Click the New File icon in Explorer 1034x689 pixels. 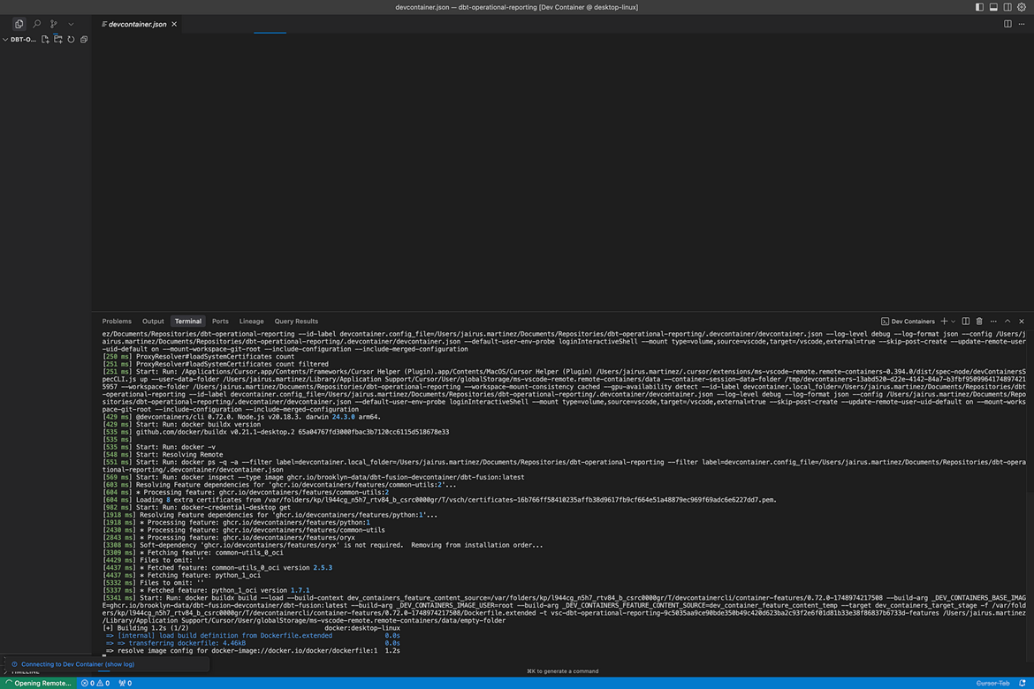45,39
